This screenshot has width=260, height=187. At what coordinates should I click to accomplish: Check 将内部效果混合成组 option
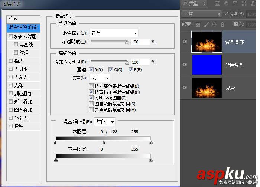tap(91, 86)
